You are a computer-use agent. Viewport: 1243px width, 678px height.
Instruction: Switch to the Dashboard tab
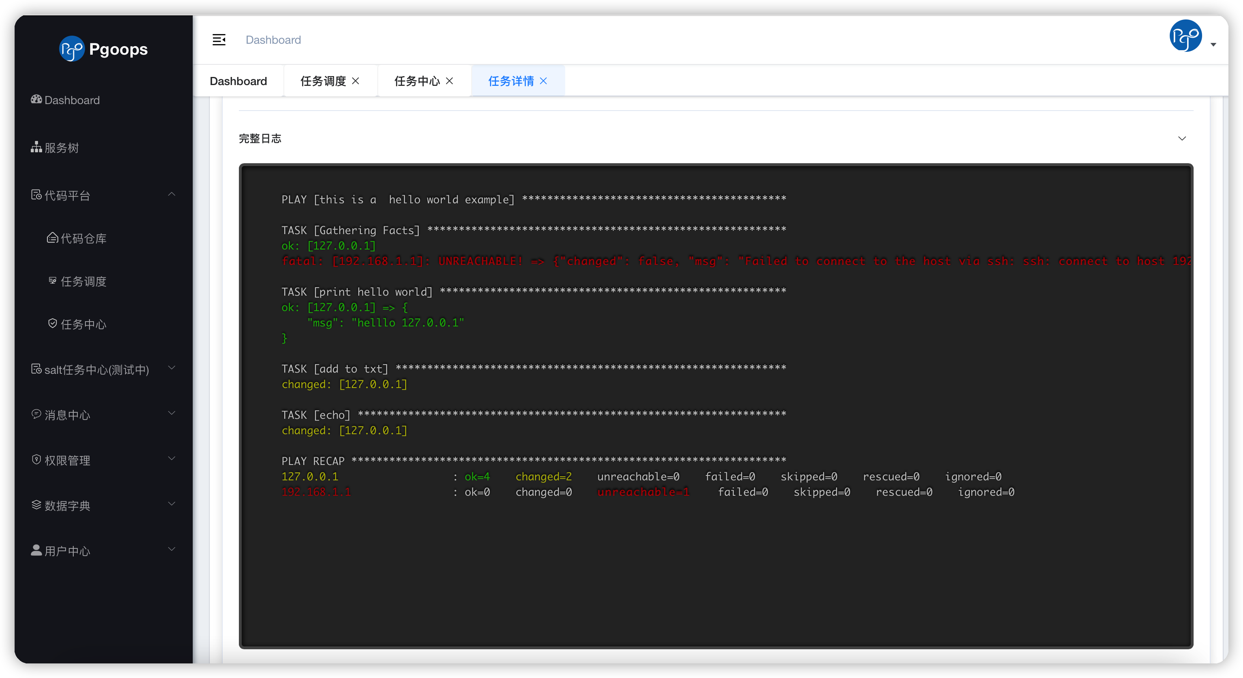pyautogui.click(x=238, y=81)
